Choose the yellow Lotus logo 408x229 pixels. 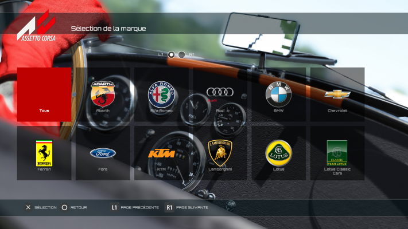278,153
